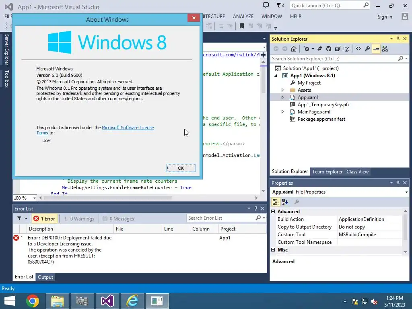Screen dimensions: 412x309
Task: Click the Home icon in Solution Explorer
Action: 293,49
